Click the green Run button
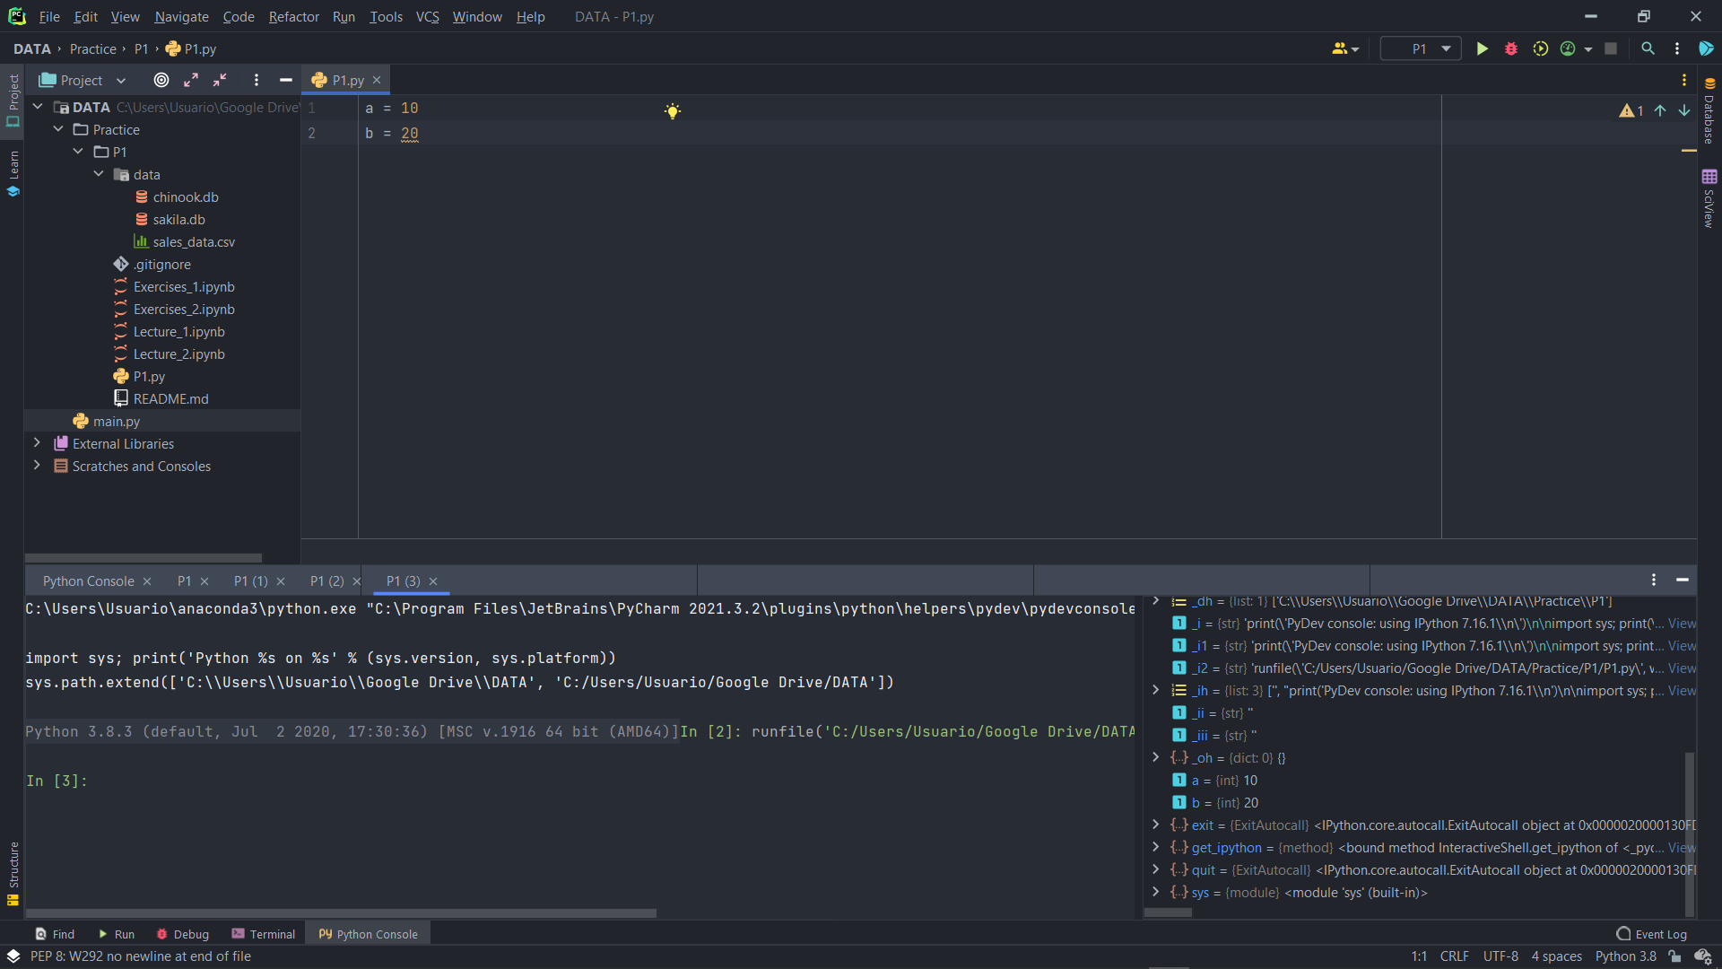The width and height of the screenshot is (1722, 969). 1482,49
